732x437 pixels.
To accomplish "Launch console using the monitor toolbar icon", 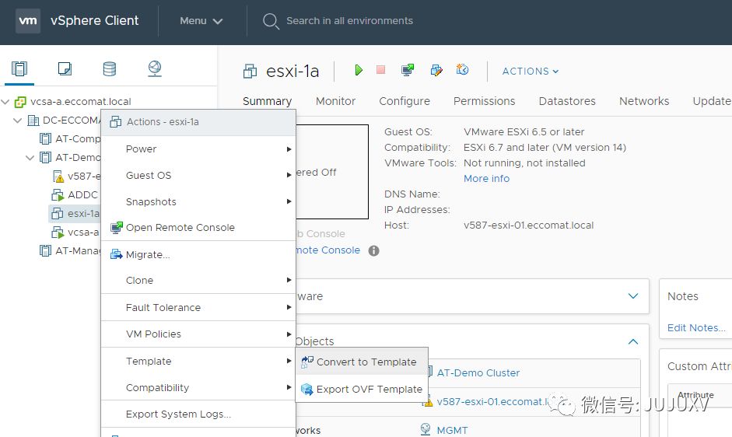I will click(408, 71).
